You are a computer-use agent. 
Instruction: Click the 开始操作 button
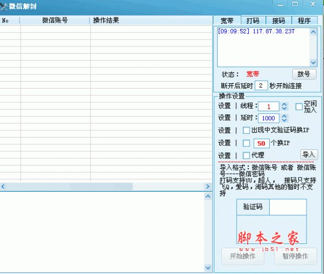point(242,256)
